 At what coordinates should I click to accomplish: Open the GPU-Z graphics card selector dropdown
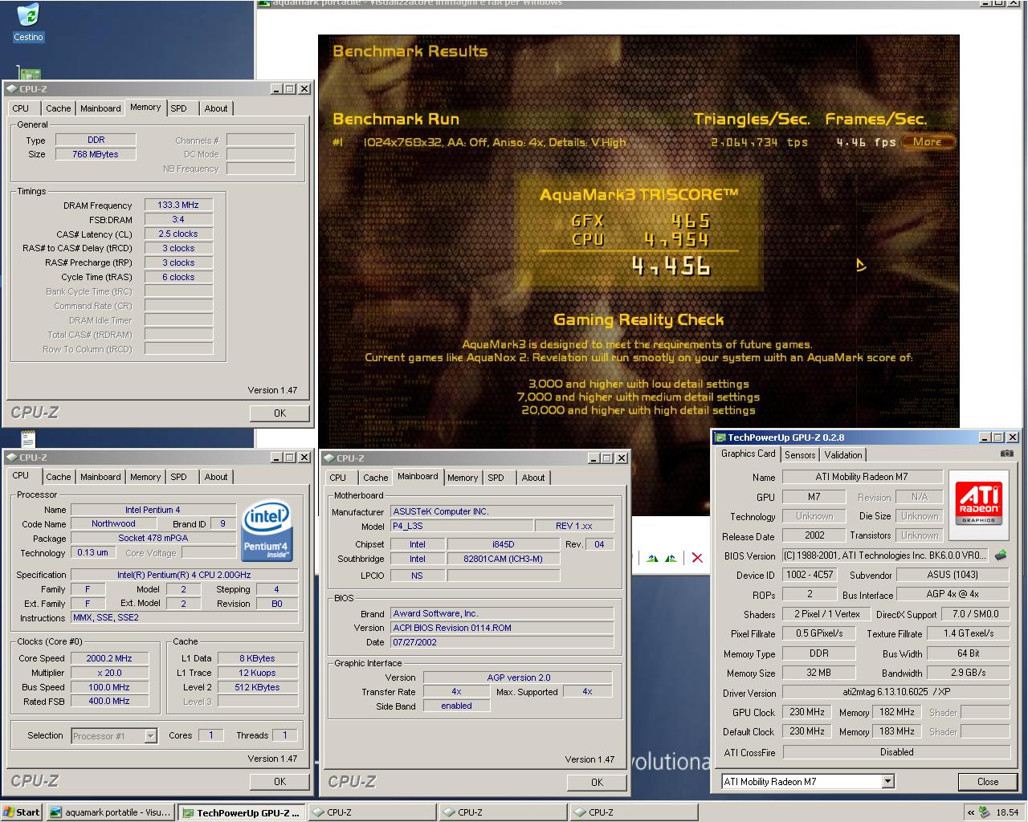pos(887,782)
